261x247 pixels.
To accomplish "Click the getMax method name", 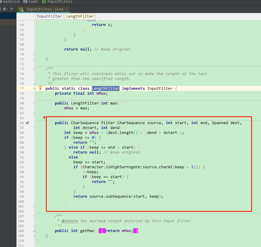I will [87, 231].
